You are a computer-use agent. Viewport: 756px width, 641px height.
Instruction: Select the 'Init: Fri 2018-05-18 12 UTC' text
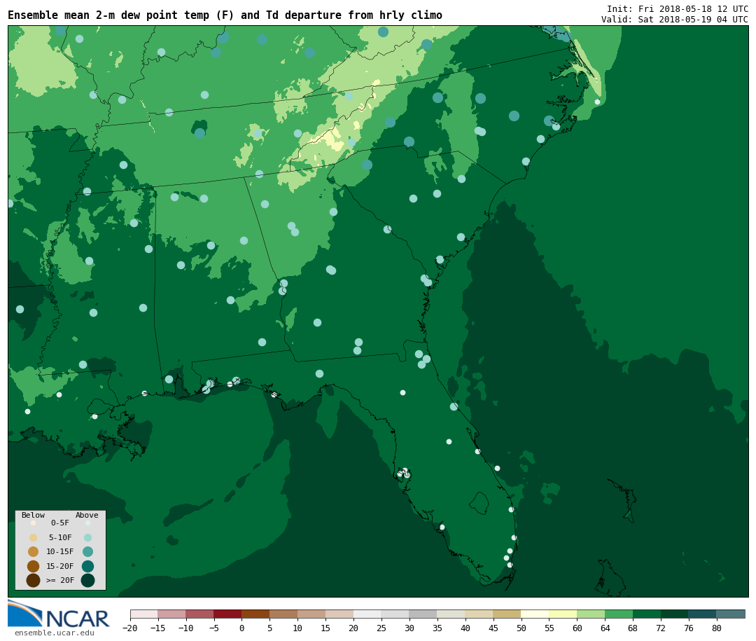[678, 8]
